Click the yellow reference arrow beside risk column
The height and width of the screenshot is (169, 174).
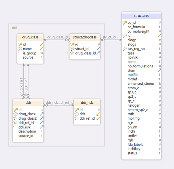98,114
